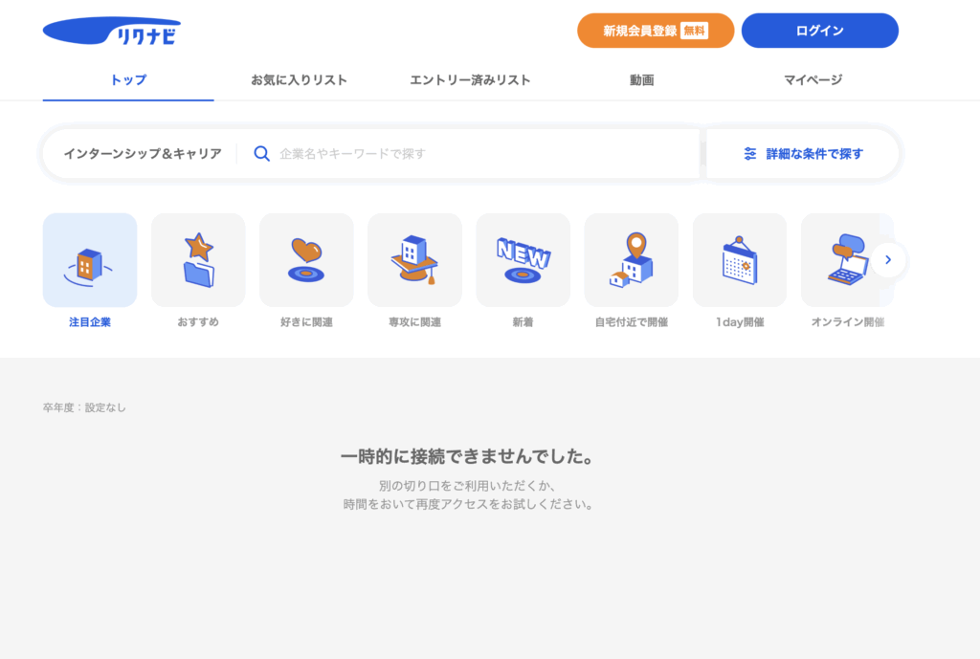Open the 新着 NEW icon
980x659 pixels.
point(523,260)
